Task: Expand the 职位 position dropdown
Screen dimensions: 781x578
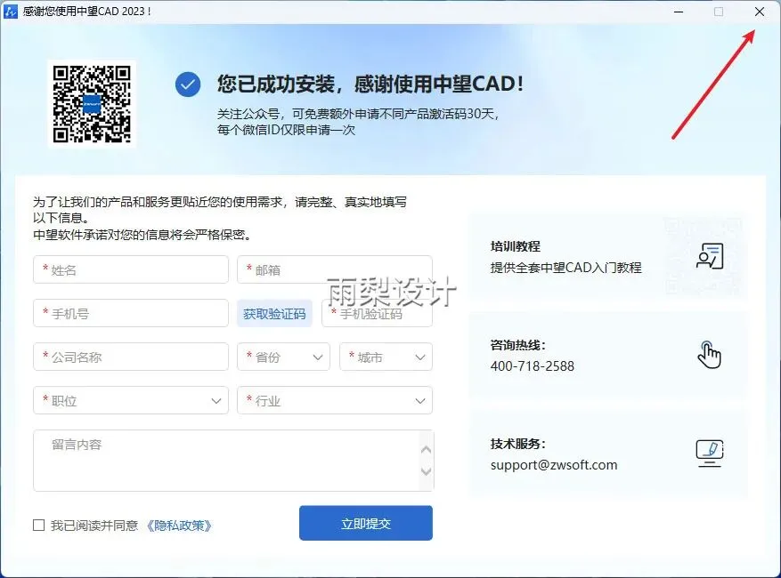Action: coord(131,400)
